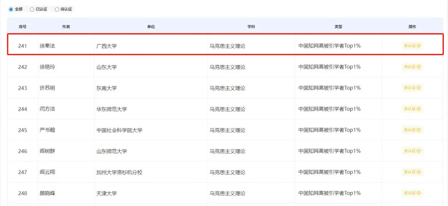Click author name 许苏明
The image size is (448, 206).
47,88
